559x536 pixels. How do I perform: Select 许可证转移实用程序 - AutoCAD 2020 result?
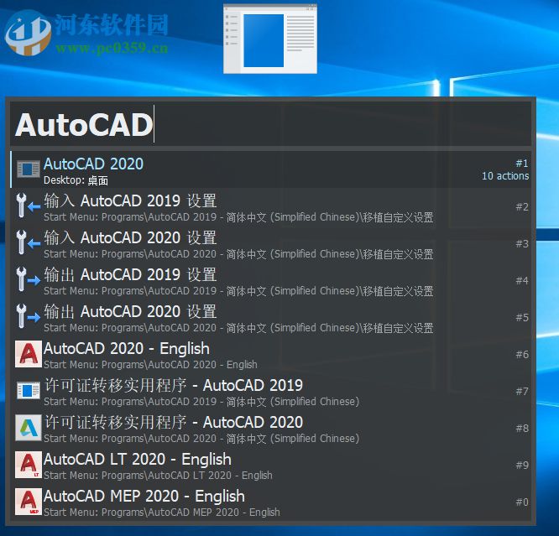270,429
